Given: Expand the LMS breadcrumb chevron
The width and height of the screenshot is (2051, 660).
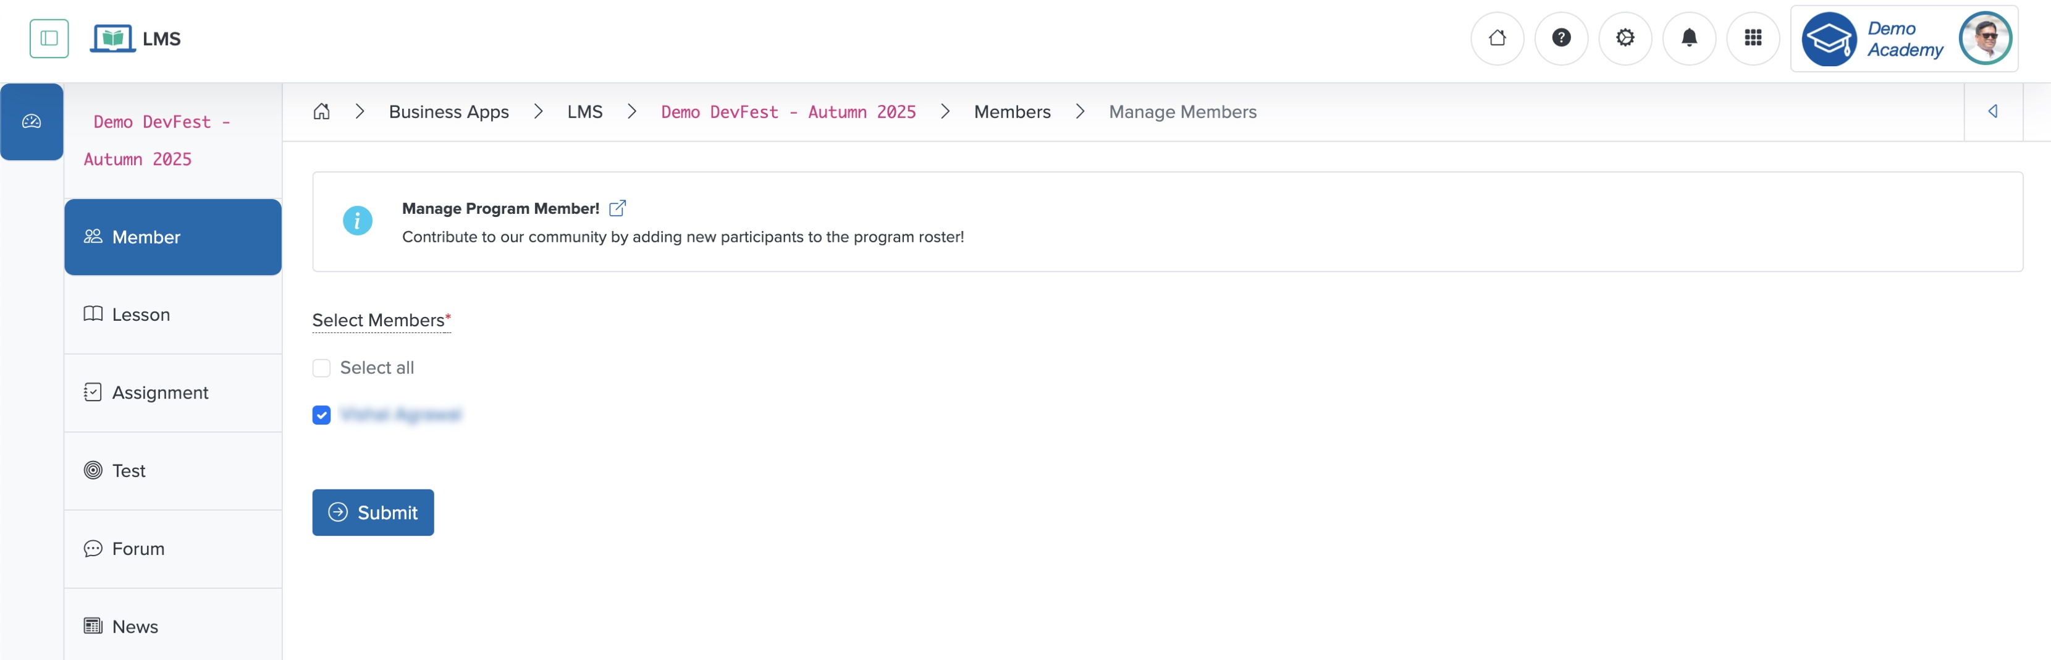Looking at the screenshot, I should pos(632,111).
